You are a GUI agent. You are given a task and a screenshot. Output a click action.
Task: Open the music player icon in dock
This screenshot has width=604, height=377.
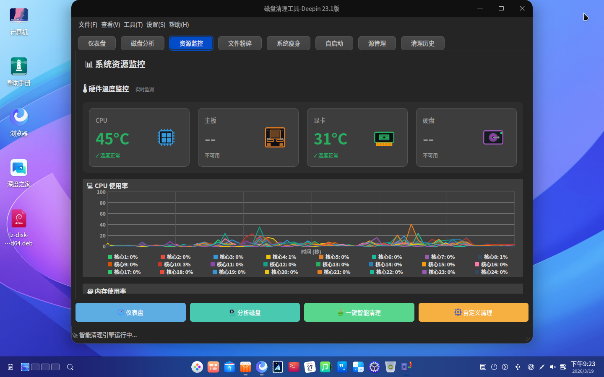tap(325, 367)
